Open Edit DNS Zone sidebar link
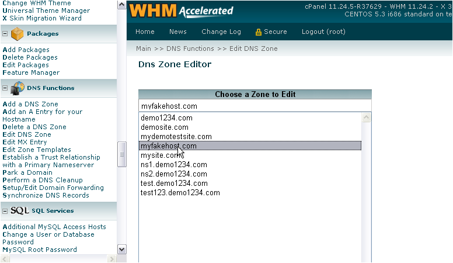Screen dimensions: 453x263 27,134
